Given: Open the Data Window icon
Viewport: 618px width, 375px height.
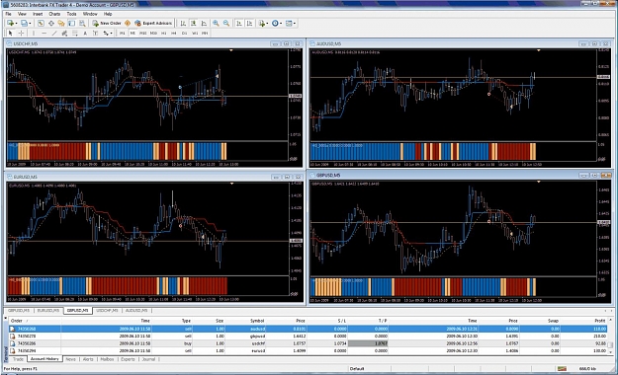Looking at the screenshot, I should coord(51,24).
